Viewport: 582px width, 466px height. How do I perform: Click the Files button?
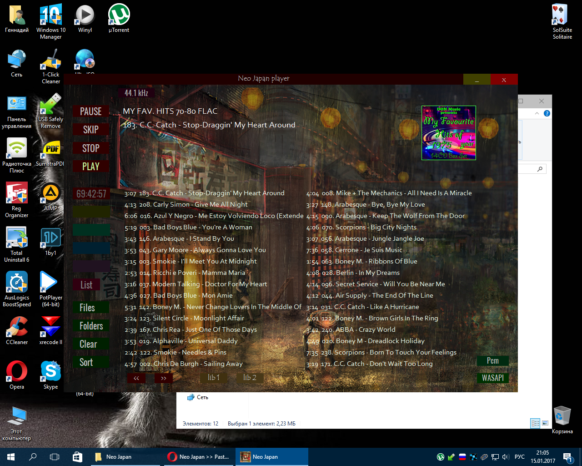[x=91, y=308]
